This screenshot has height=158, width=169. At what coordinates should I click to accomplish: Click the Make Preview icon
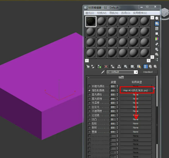point(157,44)
